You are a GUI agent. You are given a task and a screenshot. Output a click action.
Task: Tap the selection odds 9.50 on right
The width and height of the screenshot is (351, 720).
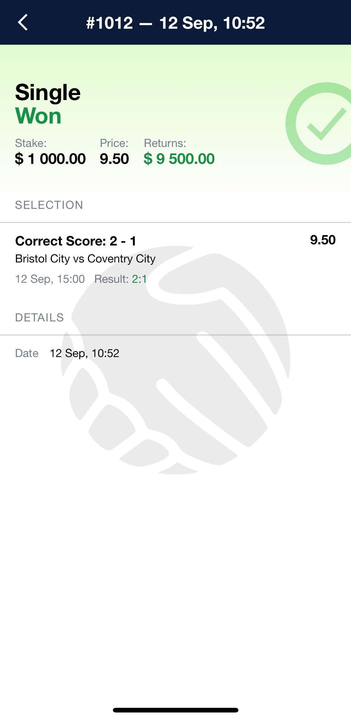click(323, 240)
